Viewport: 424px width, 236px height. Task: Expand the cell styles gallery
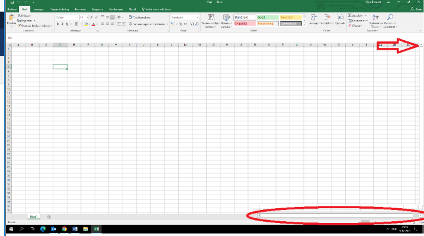tap(304, 25)
